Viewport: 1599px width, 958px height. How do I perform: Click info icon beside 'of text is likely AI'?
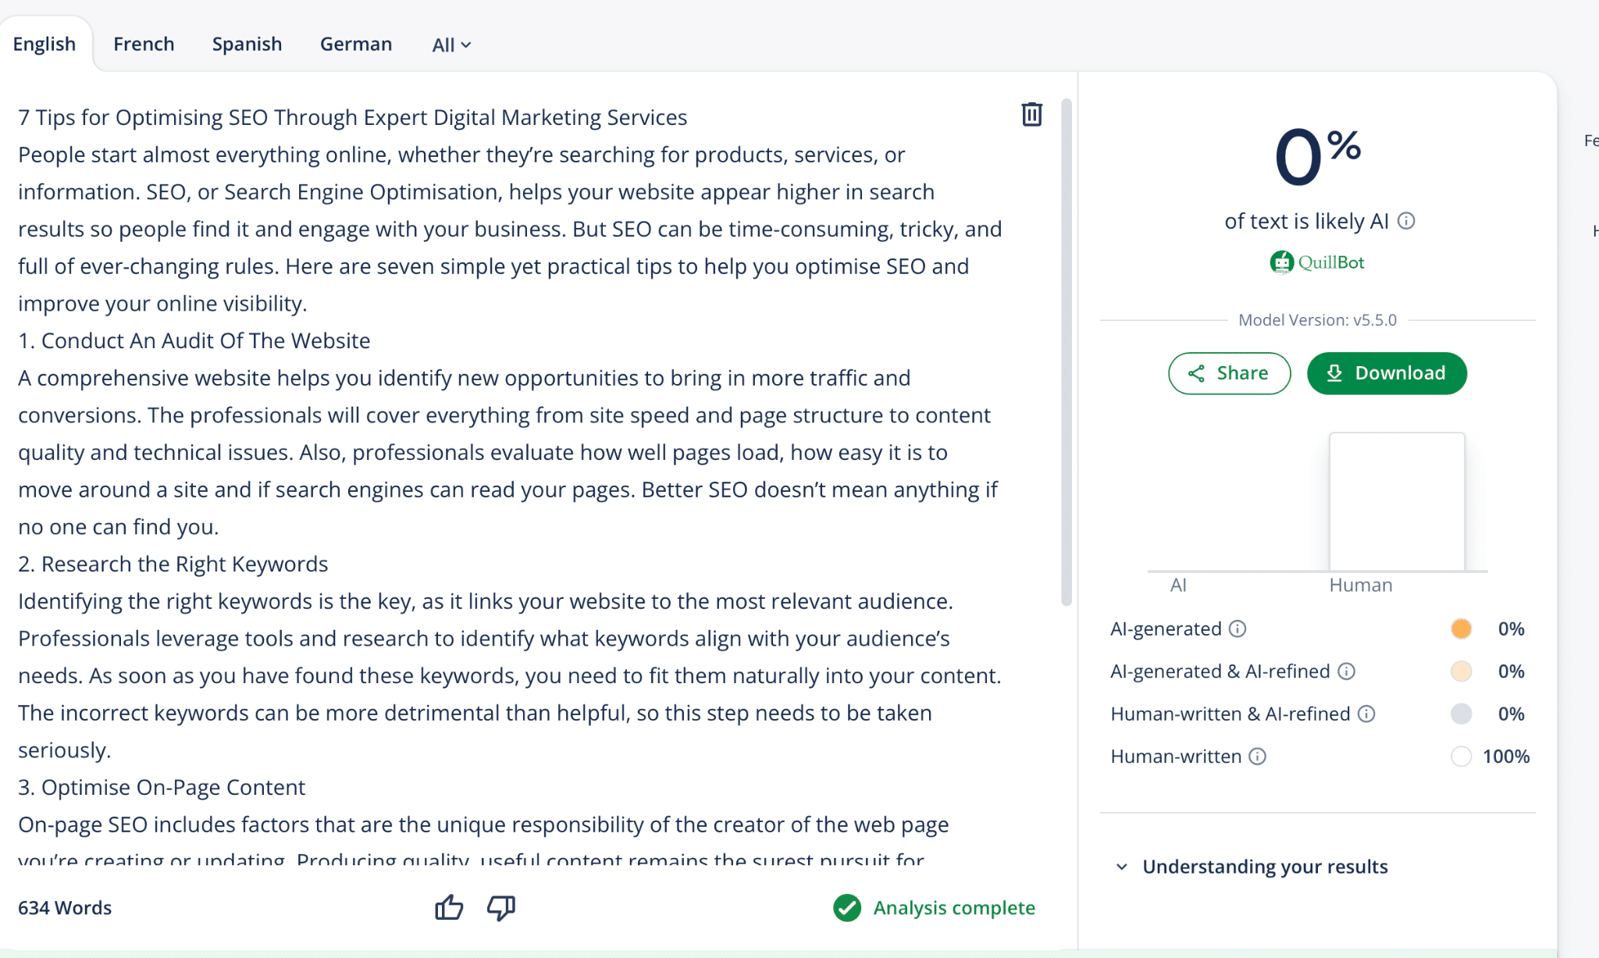(1406, 221)
